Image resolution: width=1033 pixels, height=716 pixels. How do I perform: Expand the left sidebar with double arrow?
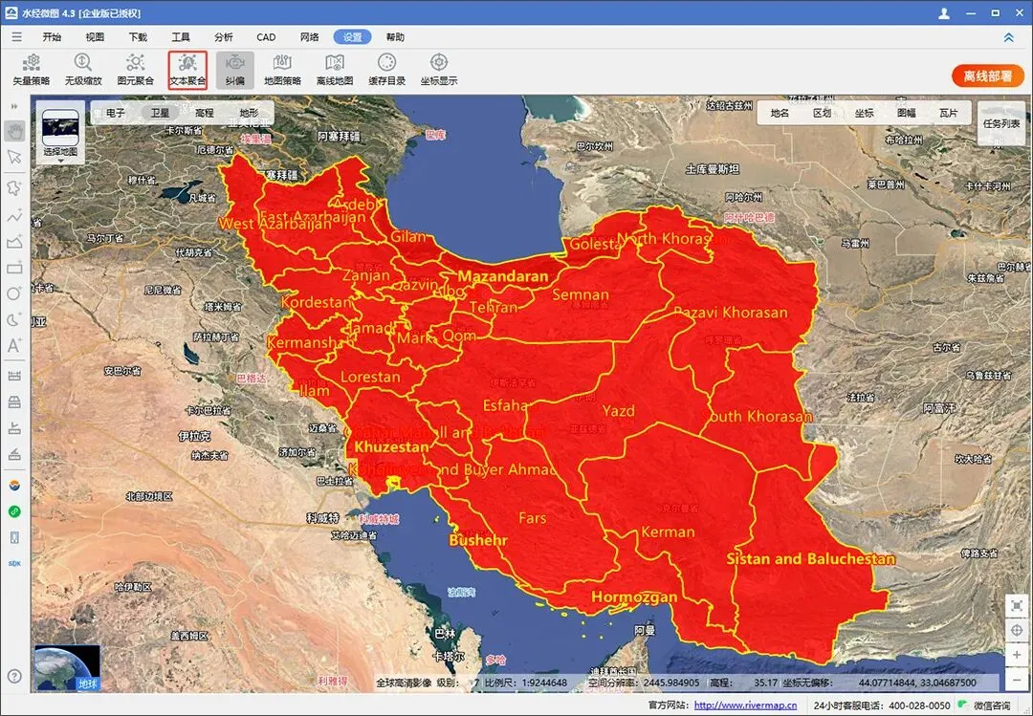[x=14, y=106]
